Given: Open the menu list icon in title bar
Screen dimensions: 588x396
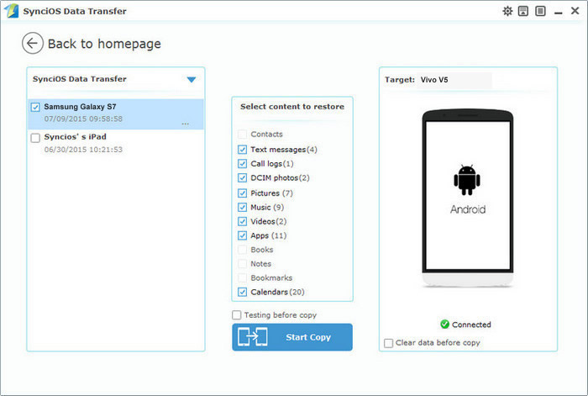Looking at the screenshot, I should [540, 11].
